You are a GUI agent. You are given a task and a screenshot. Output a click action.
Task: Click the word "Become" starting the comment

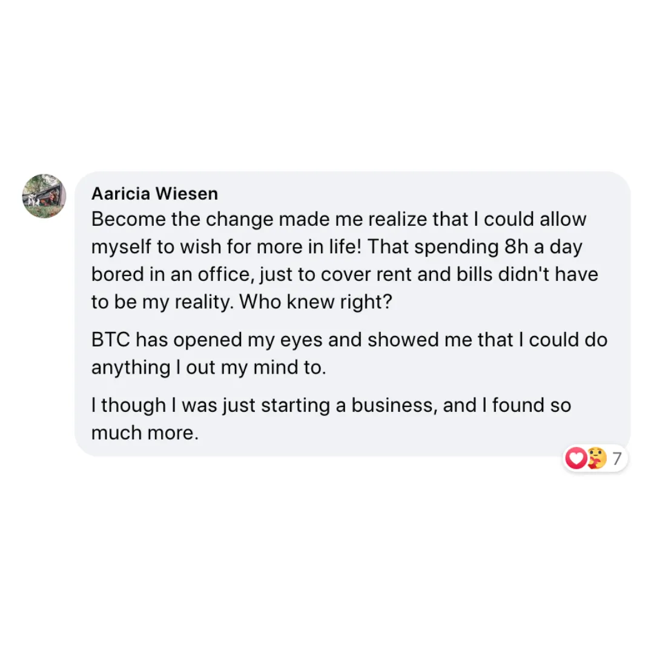point(128,219)
